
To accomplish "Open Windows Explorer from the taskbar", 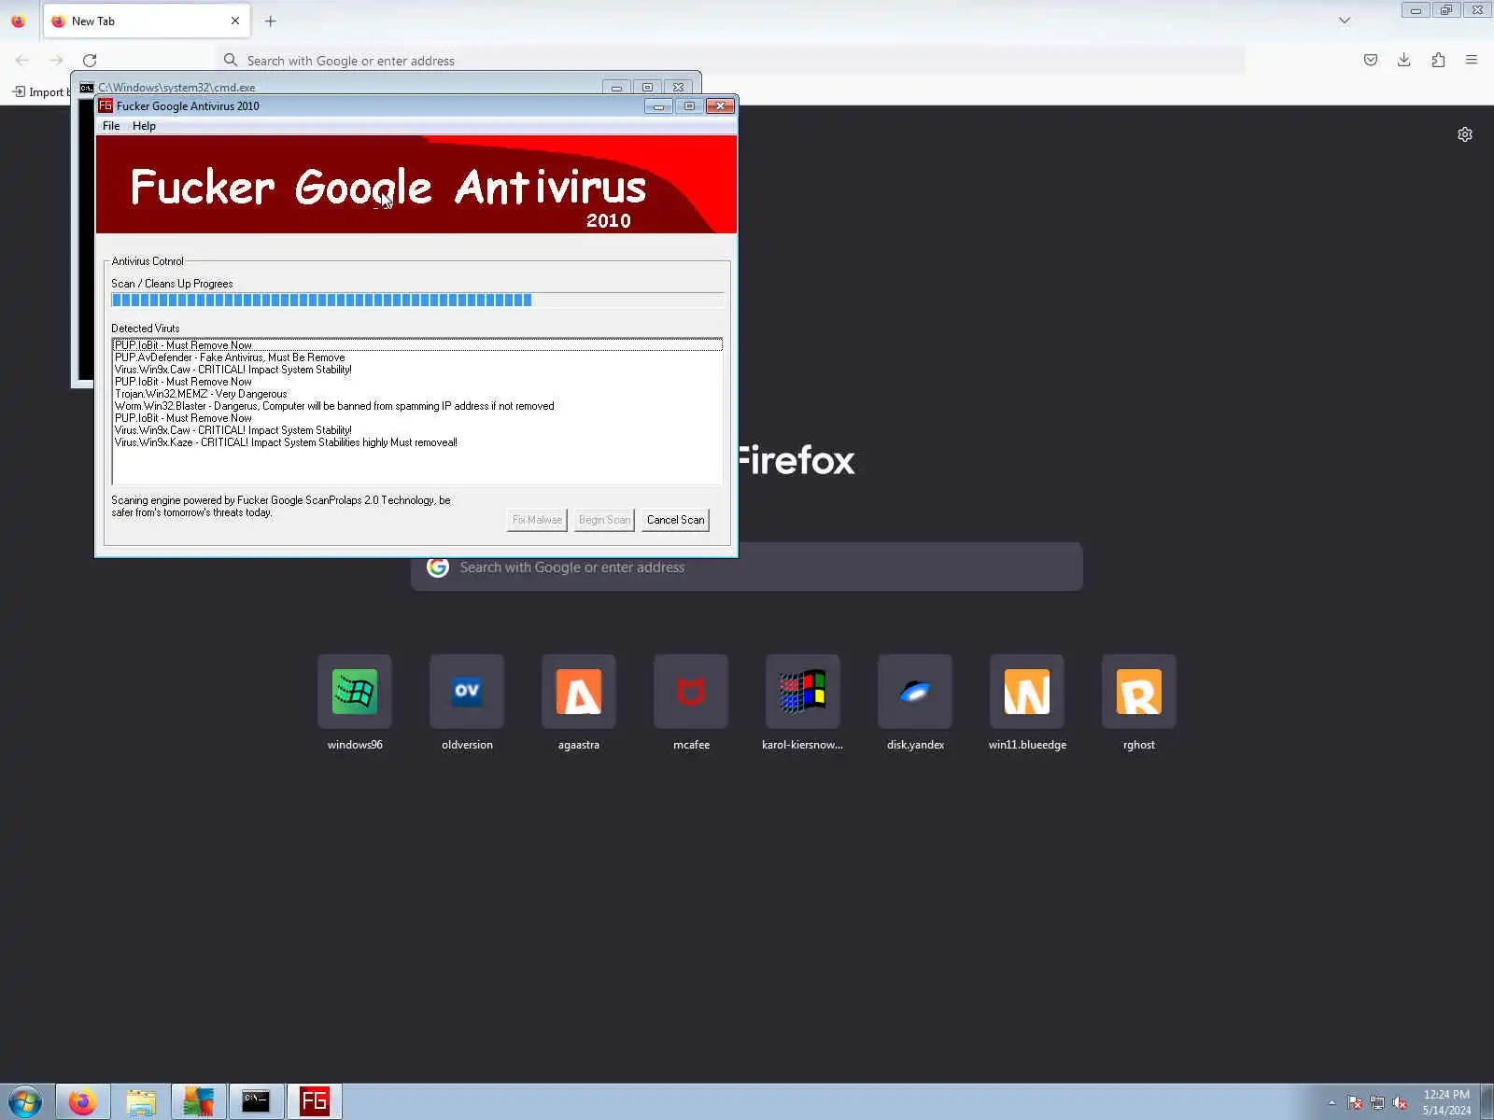I will click(x=141, y=1102).
